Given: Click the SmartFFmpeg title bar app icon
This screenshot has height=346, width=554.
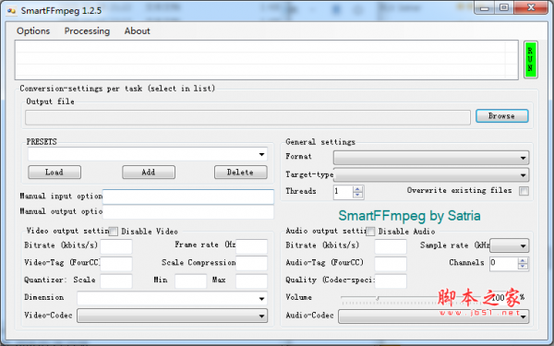Looking at the screenshot, I should pos(12,10).
